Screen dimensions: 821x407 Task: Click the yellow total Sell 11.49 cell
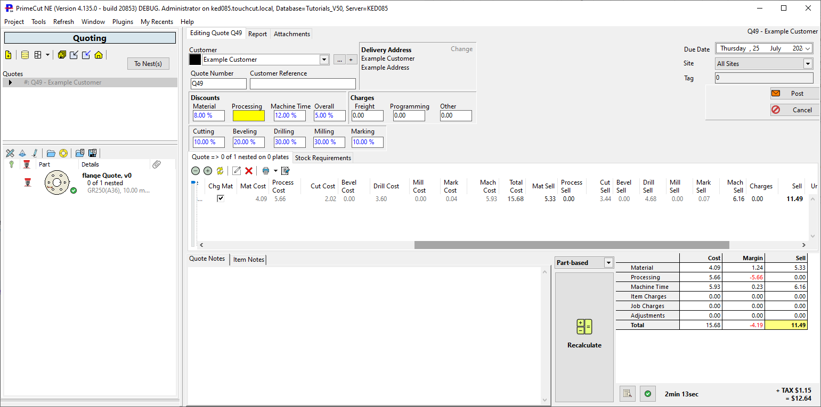click(x=786, y=325)
